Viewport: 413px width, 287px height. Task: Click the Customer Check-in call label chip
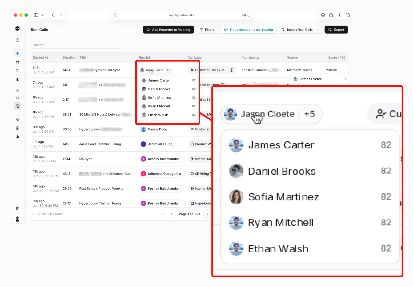pyautogui.click(x=212, y=70)
